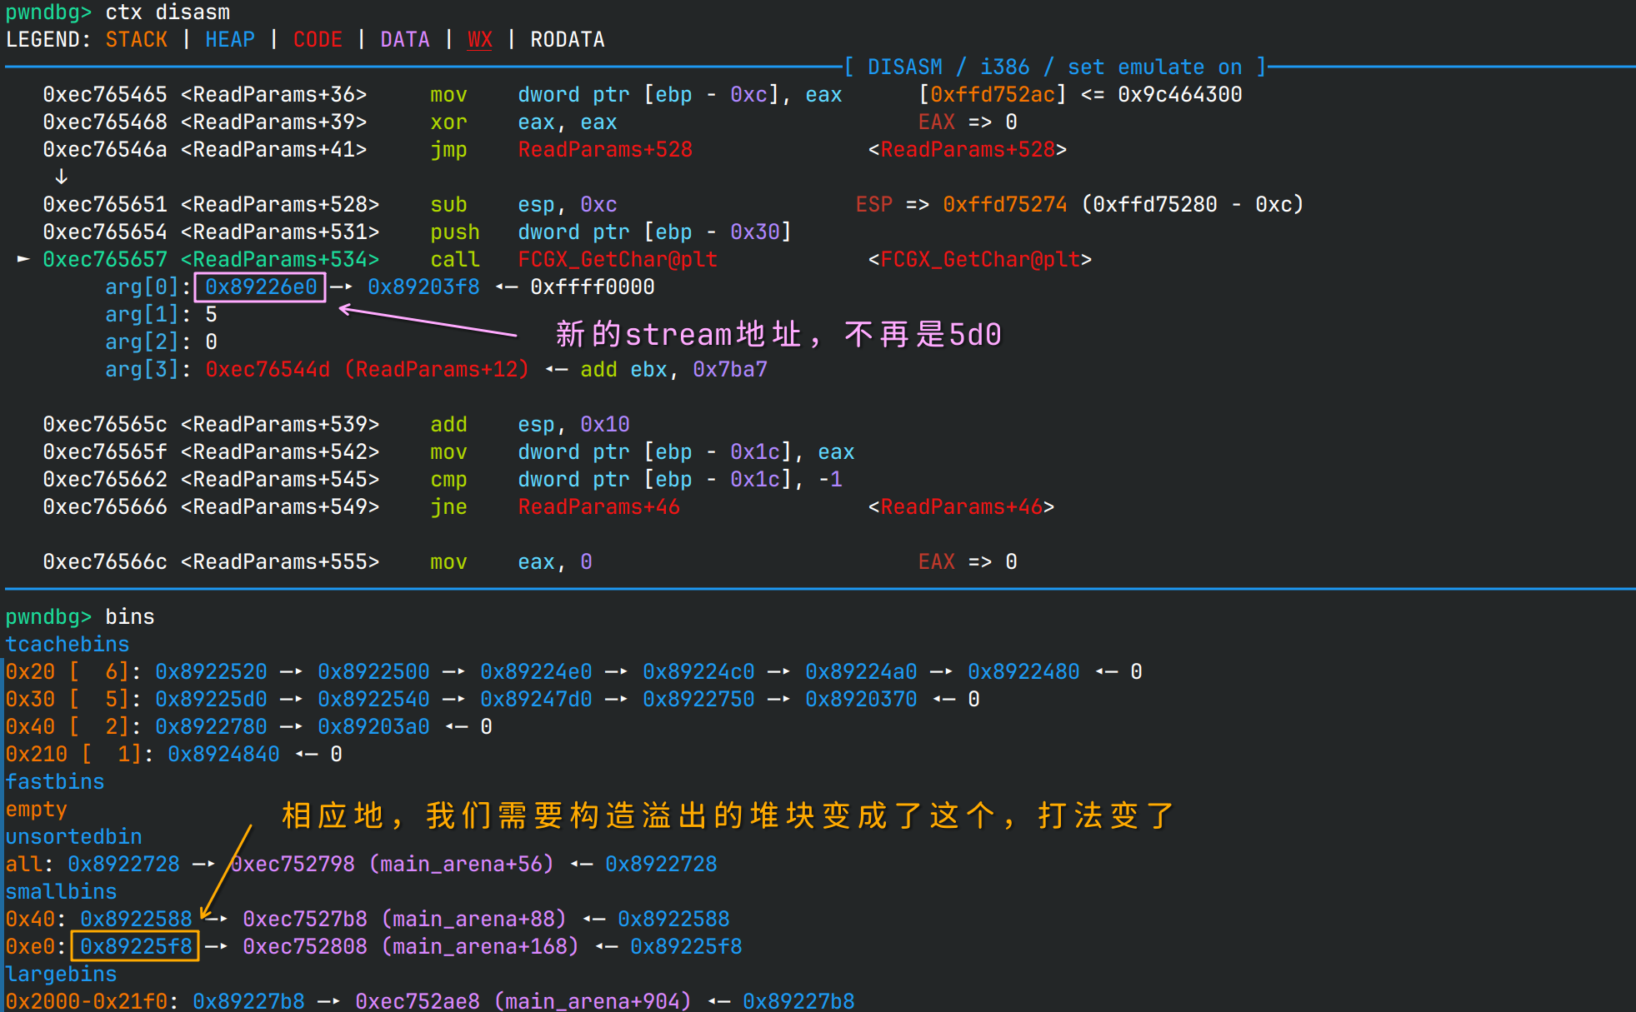Screen dimensions: 1636x1012
Task: Click the HEAP legend label
Action: [x=230, y=39]
